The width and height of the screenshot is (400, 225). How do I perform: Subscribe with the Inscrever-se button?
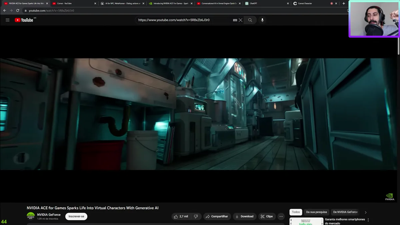pyautogui.click(x=76, y=216)
